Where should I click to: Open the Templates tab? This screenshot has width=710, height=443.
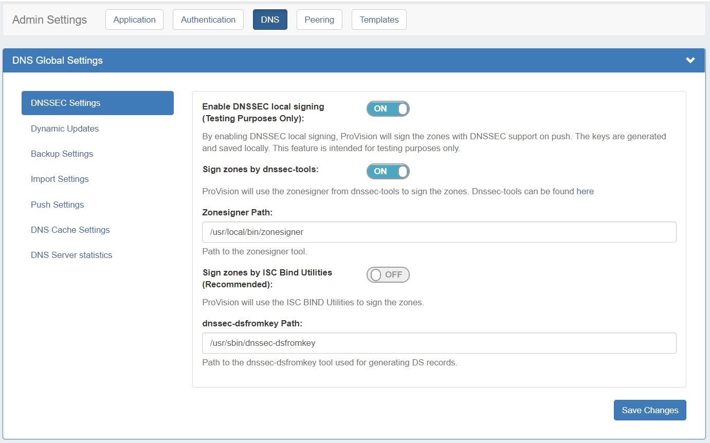[x=379, y=20]
